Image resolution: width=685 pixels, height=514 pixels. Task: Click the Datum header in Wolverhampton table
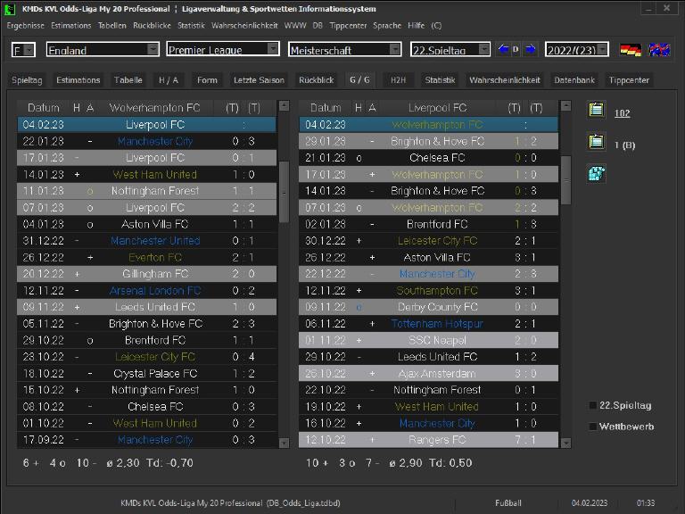pos(43,107)
